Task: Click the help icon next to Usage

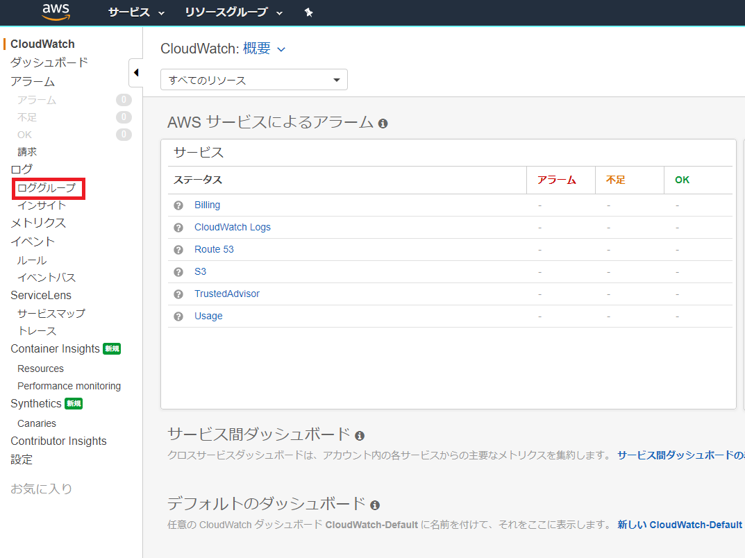Action: 178,316
